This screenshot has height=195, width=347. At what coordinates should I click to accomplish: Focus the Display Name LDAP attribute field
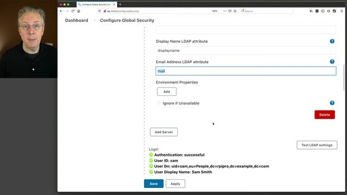point(246,50)
